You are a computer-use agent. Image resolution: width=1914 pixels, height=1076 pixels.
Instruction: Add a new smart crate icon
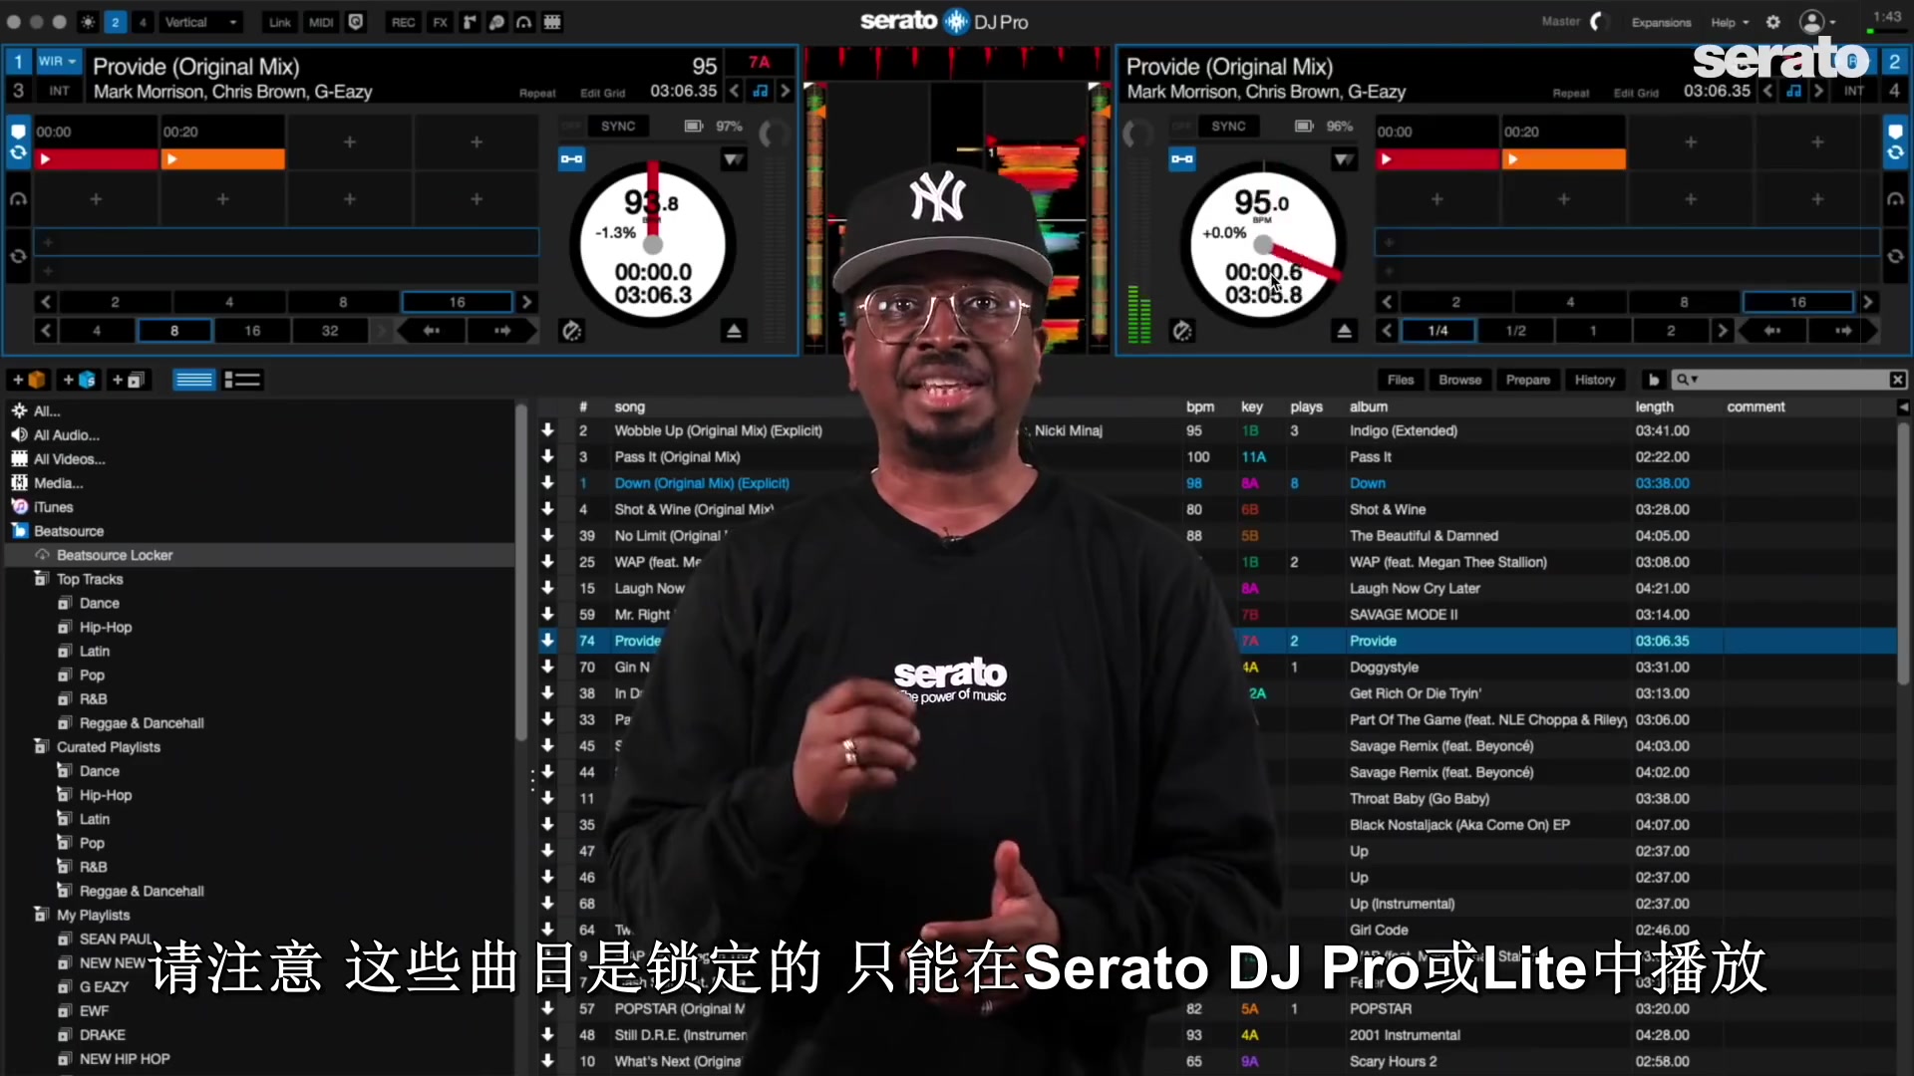tap(79, 380)
